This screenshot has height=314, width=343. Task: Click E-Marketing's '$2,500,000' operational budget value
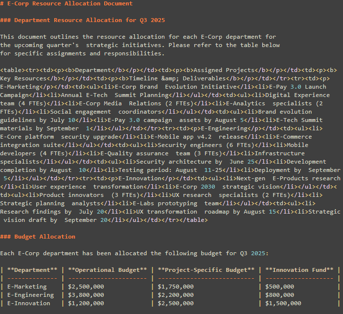click(x=86, y=287)
